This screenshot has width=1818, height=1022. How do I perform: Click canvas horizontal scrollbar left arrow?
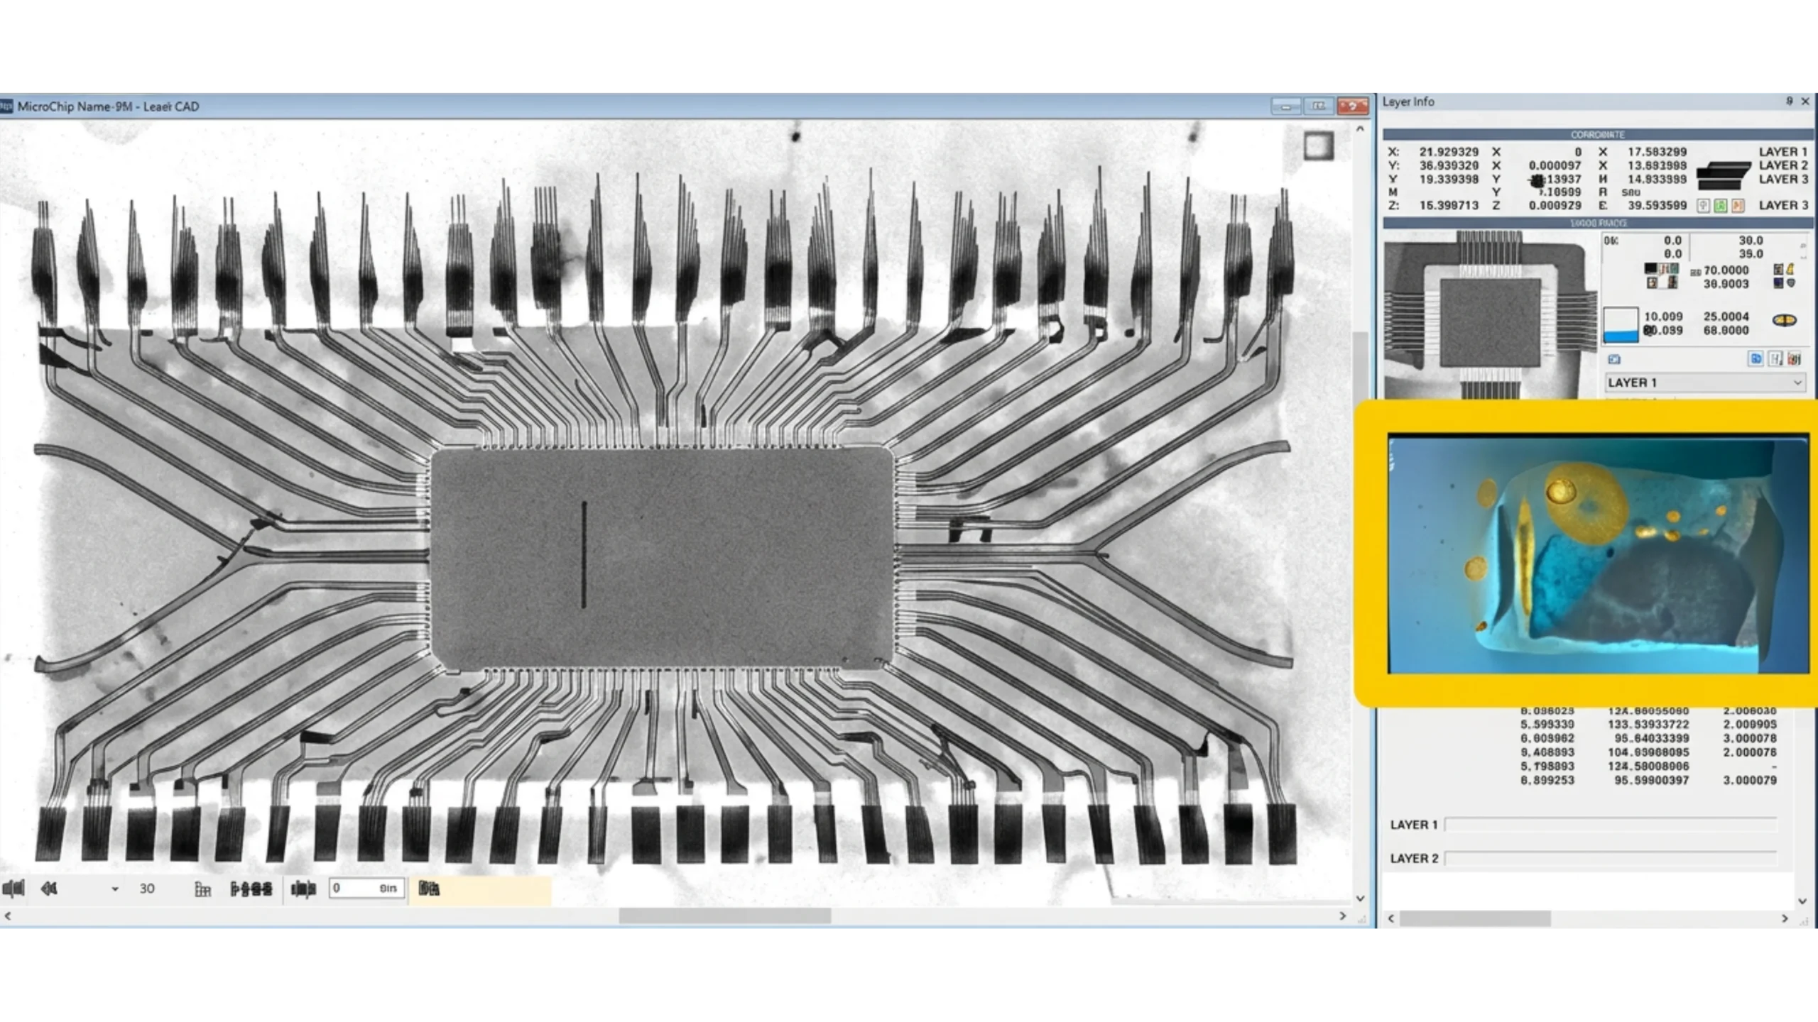(x=8, y=916)
